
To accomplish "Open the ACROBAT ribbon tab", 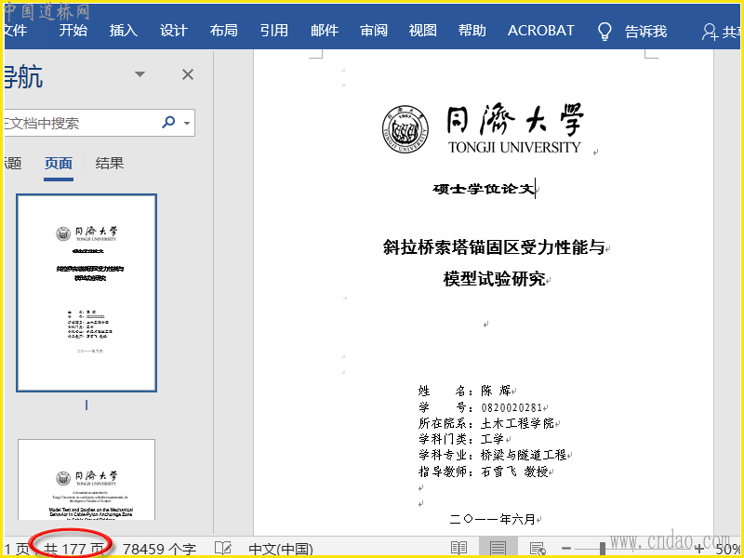I will coord(541,31).
